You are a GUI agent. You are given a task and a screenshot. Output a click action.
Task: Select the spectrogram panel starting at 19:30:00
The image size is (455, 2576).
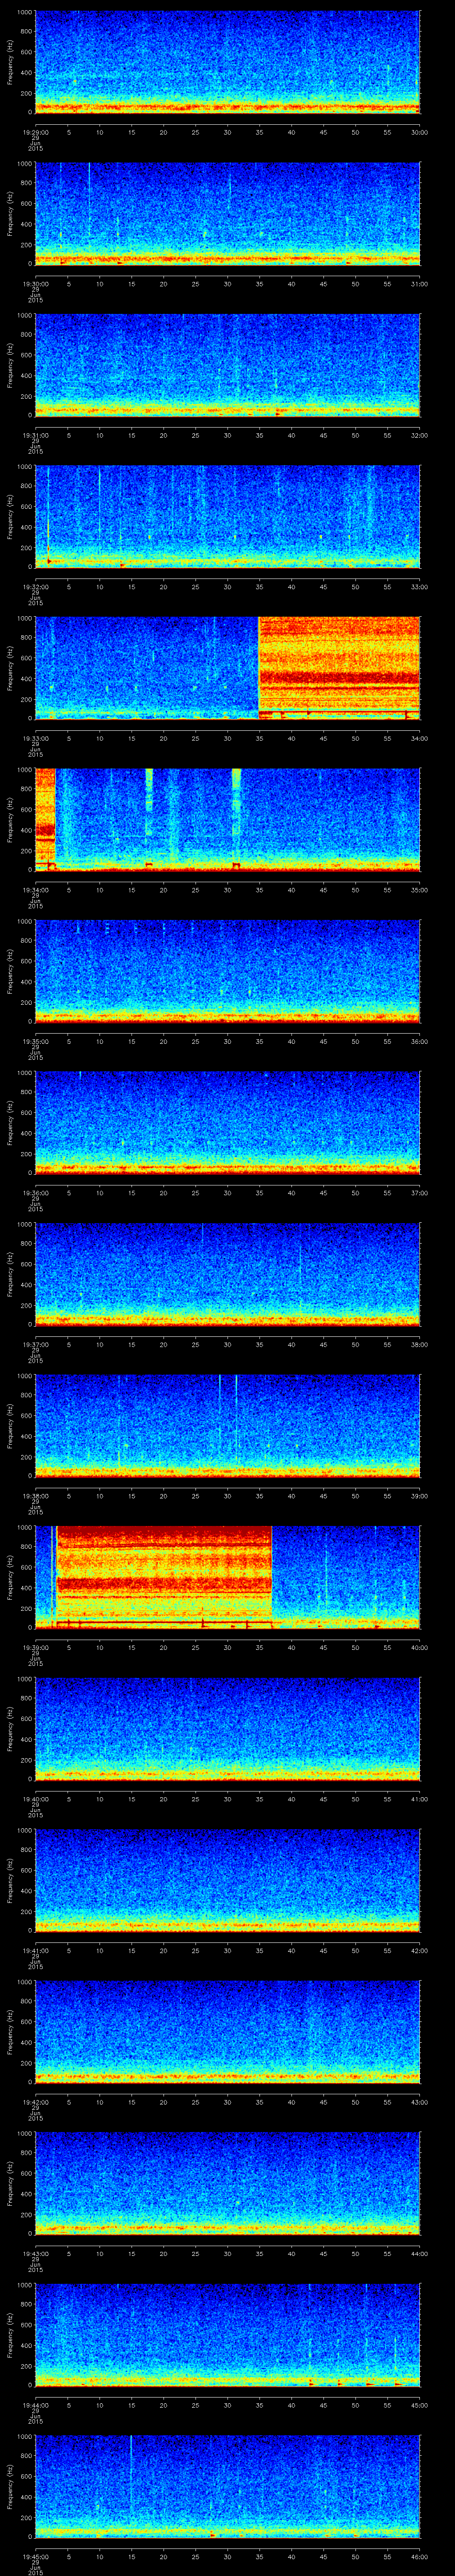[227, 213]
